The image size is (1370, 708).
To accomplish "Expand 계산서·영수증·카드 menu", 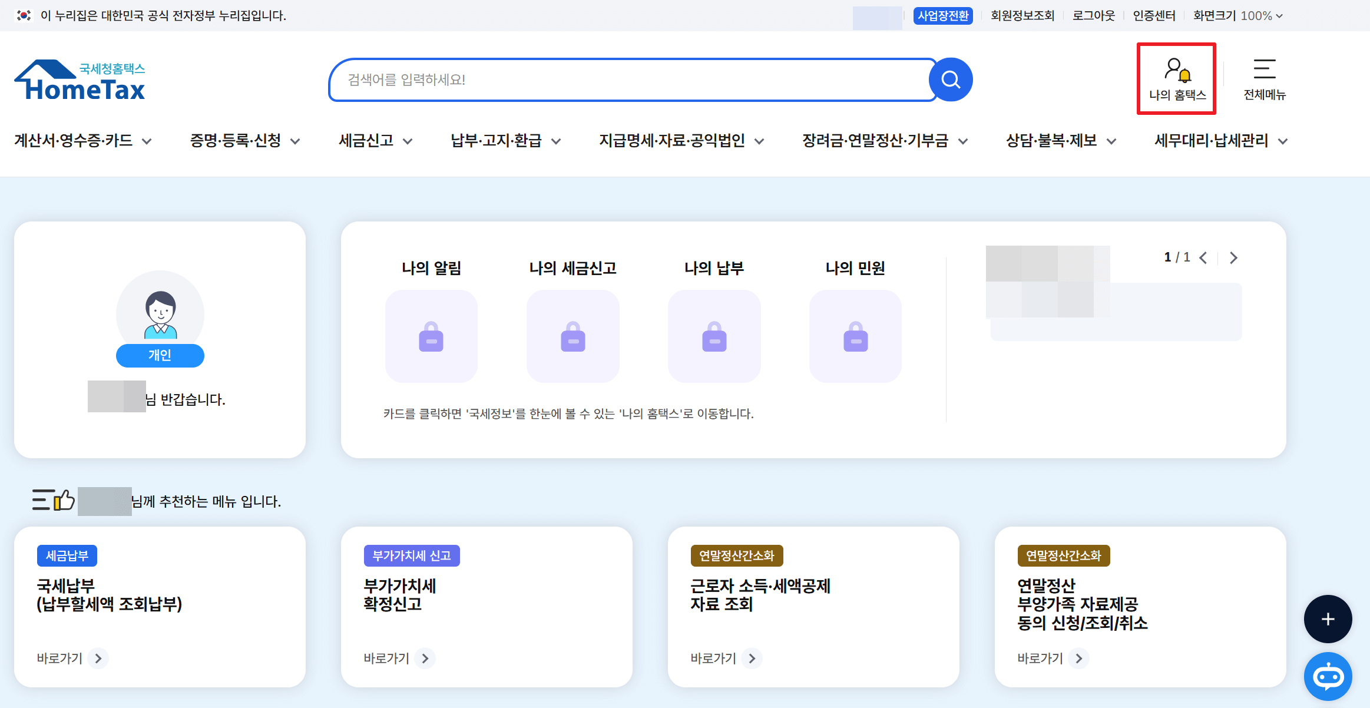I will pos(83,141).
